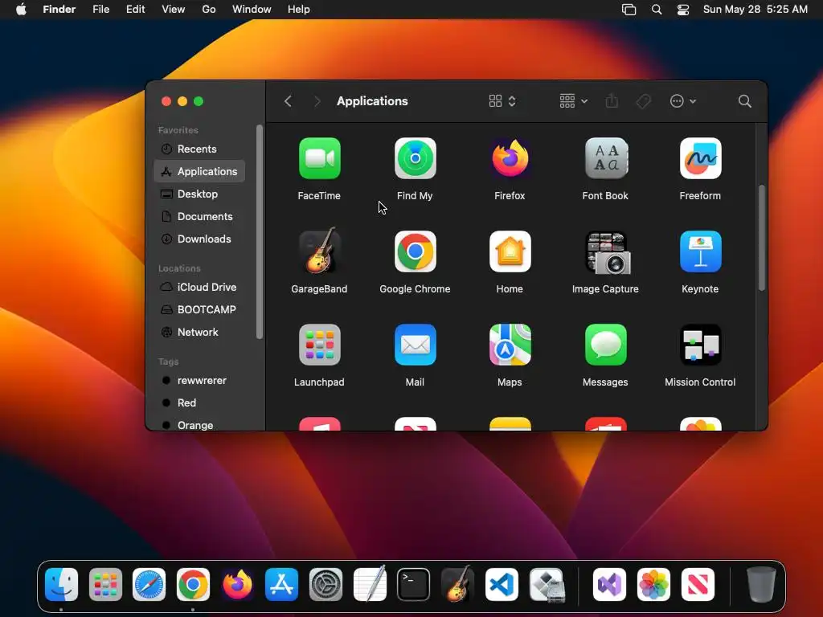This screenshot has height=617, width=823.
Task: Select Network in the sidebar
Action: [x=199, y=333]
